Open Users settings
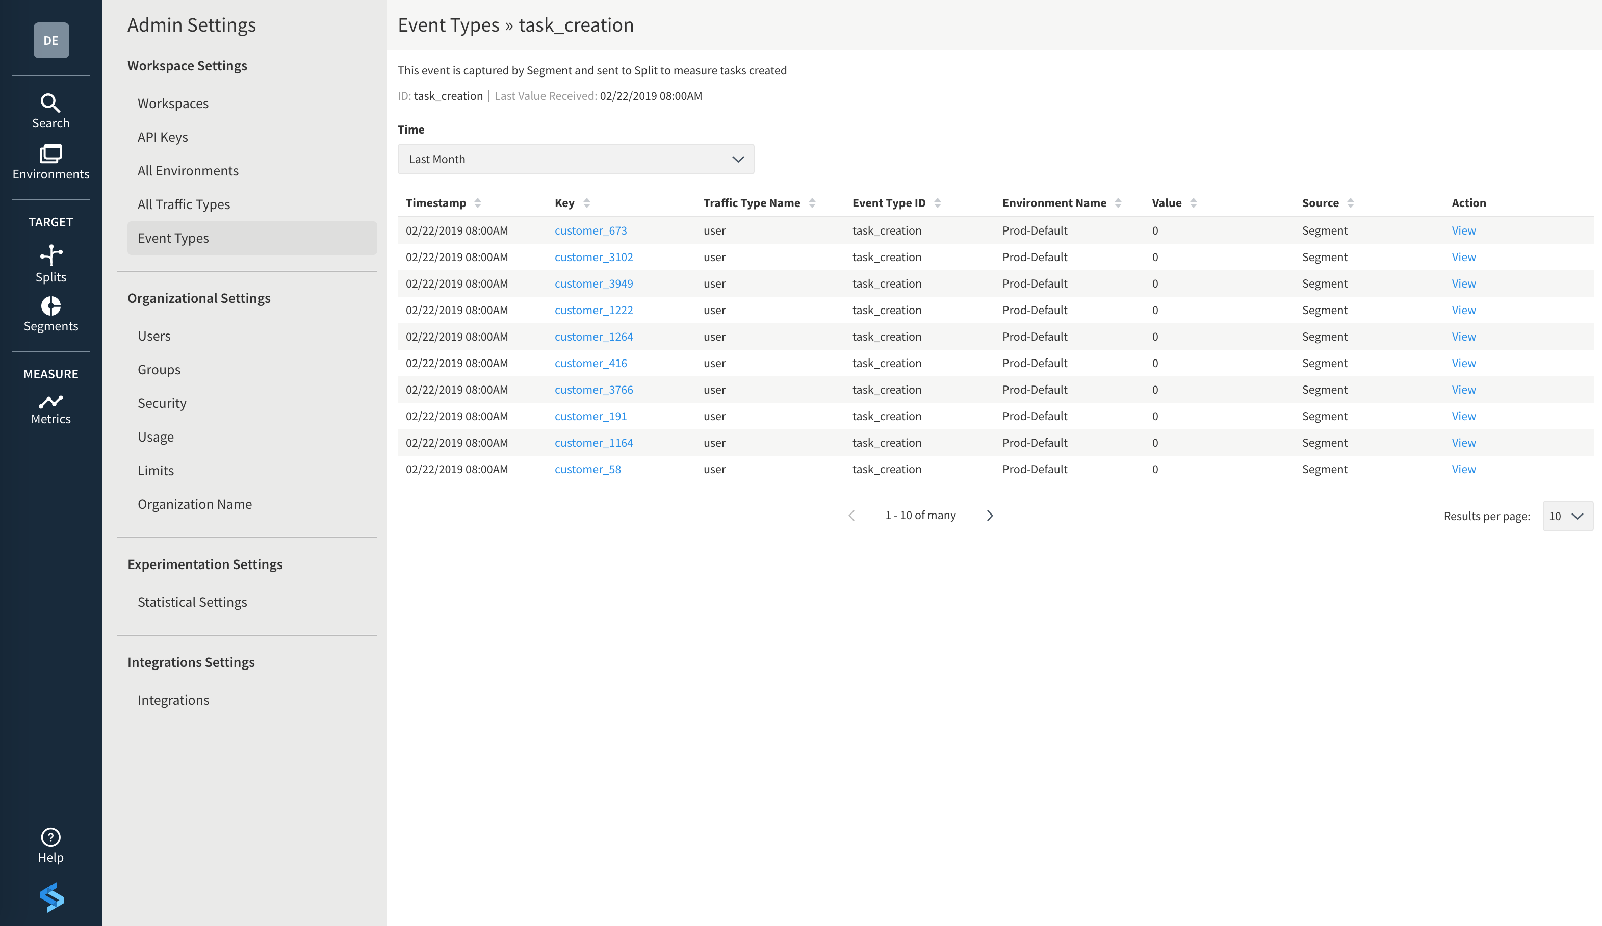Viewport: 1602px width, 926px height. (x=154, y=336)
